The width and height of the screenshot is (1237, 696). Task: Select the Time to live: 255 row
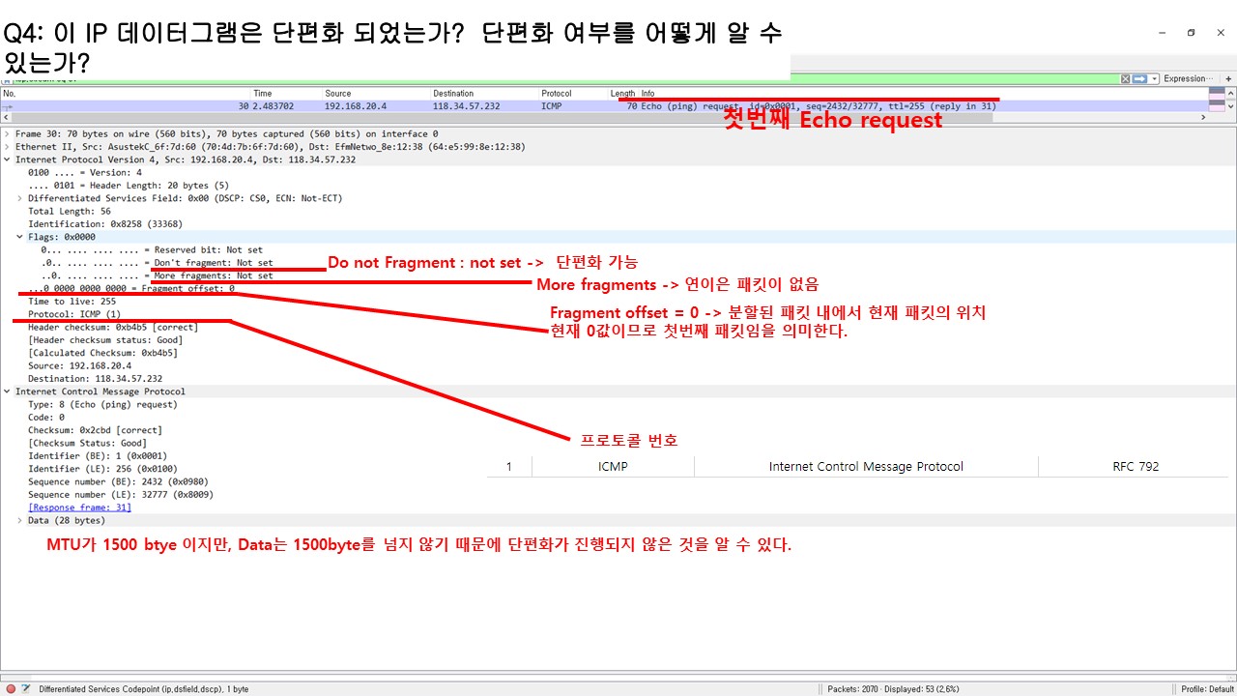pyautogui.click(x=72, y=302)
